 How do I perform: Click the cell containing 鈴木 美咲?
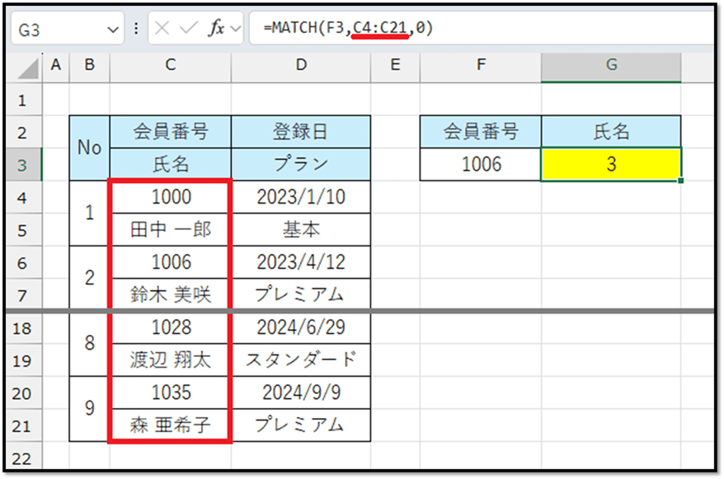(x=170, y=295)
